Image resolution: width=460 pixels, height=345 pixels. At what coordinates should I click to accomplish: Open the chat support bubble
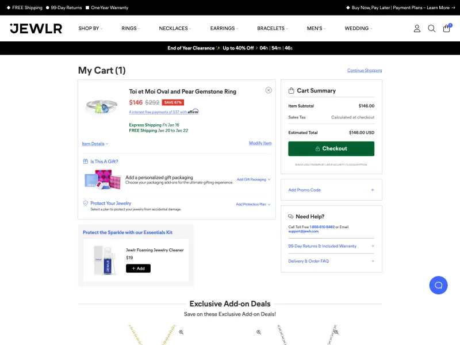pos(438,285)
